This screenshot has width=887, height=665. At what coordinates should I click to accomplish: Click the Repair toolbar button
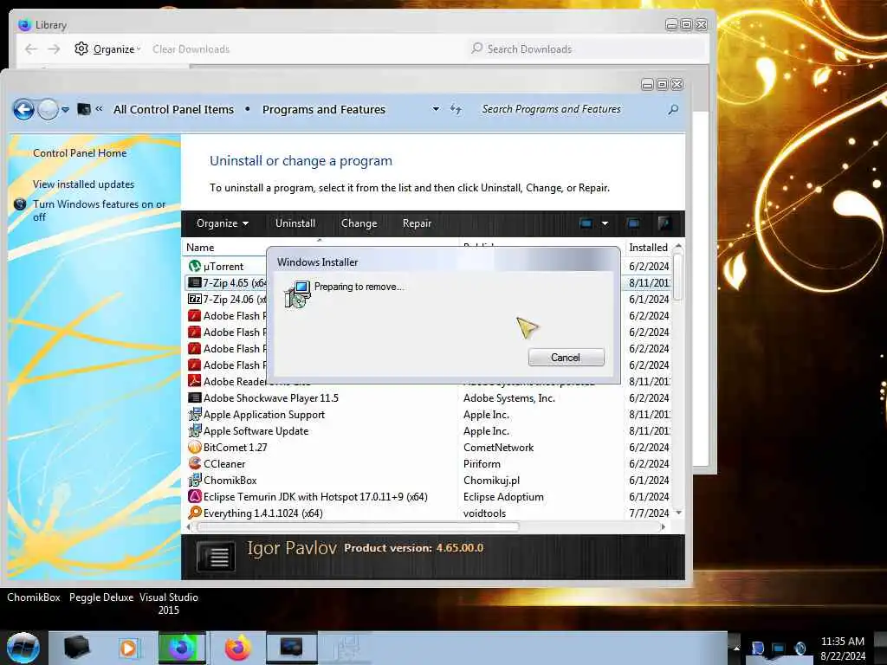tap(417, 223)
